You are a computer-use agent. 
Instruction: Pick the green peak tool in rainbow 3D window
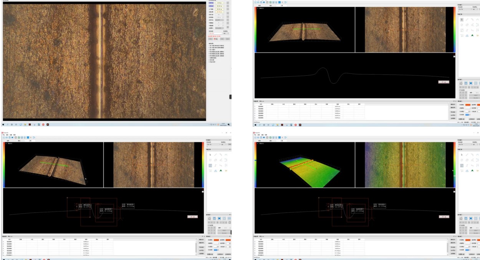[x=472, y=171]
